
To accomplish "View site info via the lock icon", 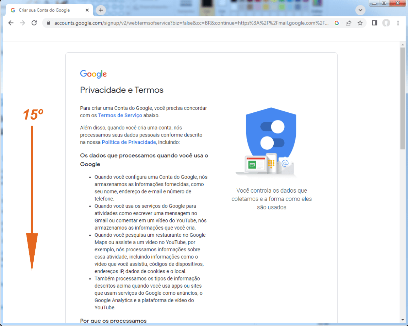I will pos(48,23).
